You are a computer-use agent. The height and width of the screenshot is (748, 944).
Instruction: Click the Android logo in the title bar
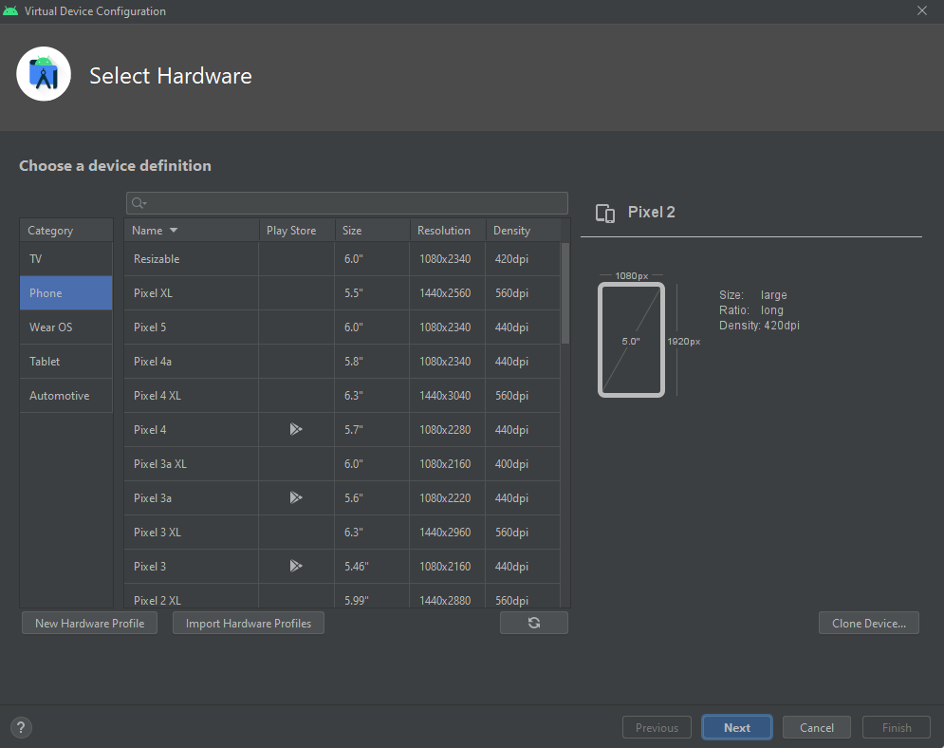click(x=10, y=10)
